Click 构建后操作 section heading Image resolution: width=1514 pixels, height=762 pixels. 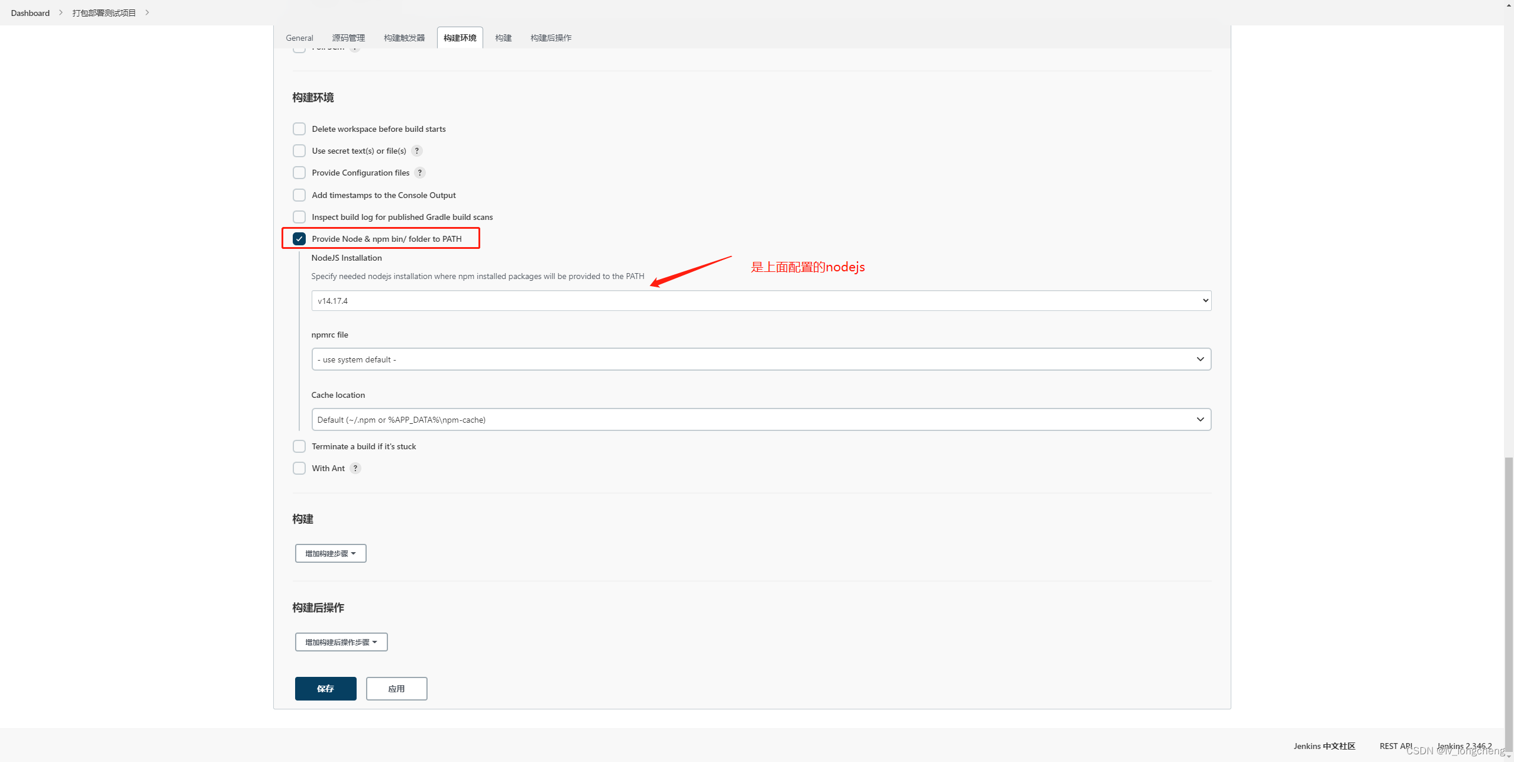[x=318, y=608]
